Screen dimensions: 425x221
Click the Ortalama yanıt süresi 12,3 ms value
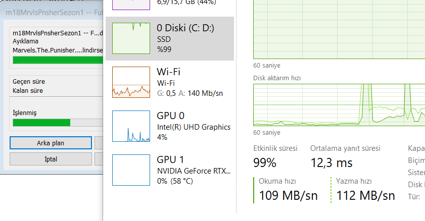(332, 162)
